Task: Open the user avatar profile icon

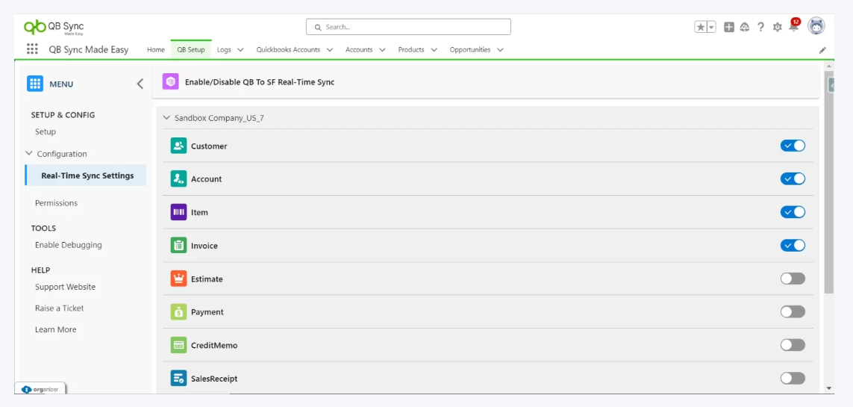Action: pos(816,26)
